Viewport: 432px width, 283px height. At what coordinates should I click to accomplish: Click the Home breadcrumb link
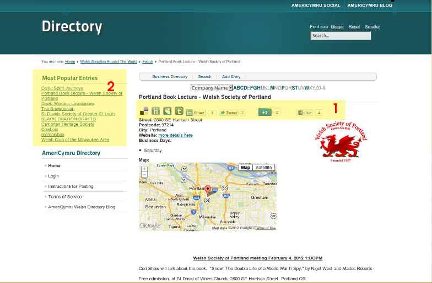click(70, 62)
